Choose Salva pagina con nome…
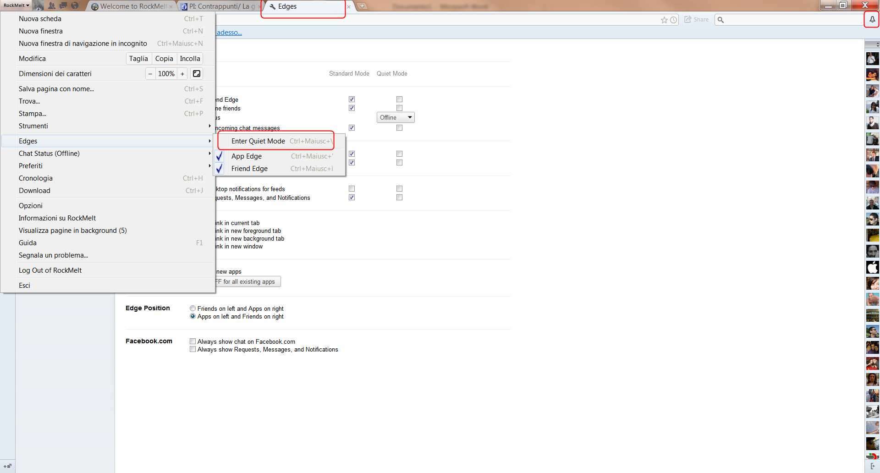The image size is (880, 473). tap(108, 89)
